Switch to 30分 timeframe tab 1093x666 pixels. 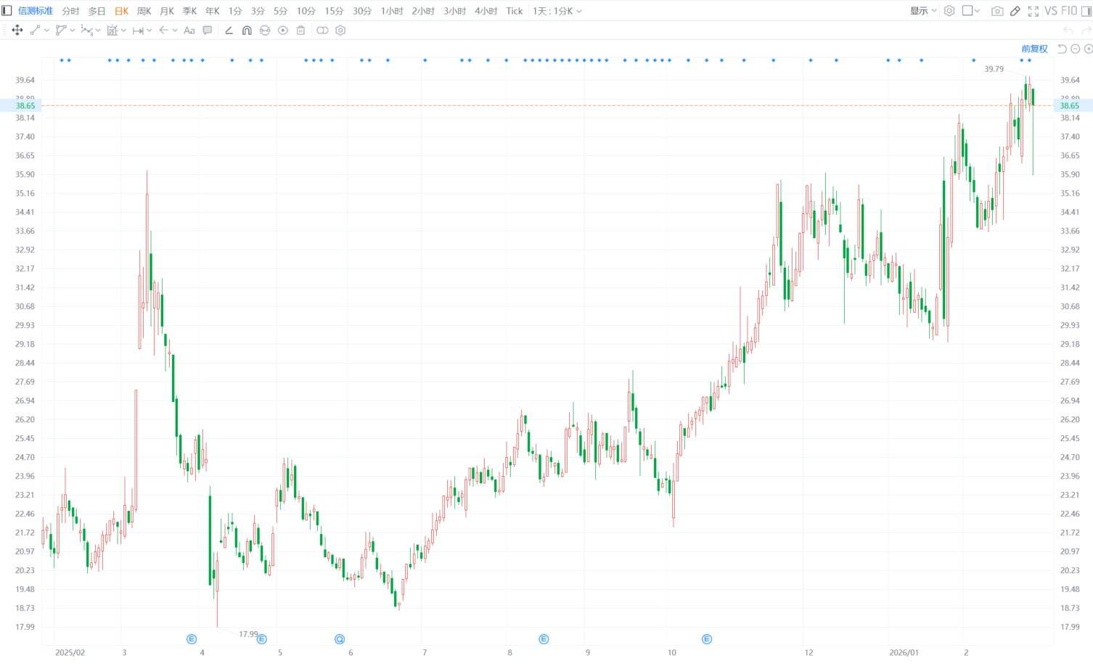pos(361,11)
